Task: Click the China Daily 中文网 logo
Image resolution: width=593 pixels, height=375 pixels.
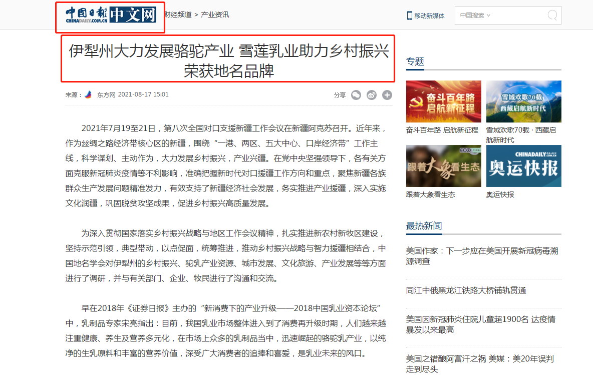Action: pyautogui.click(x=111, y=15)
